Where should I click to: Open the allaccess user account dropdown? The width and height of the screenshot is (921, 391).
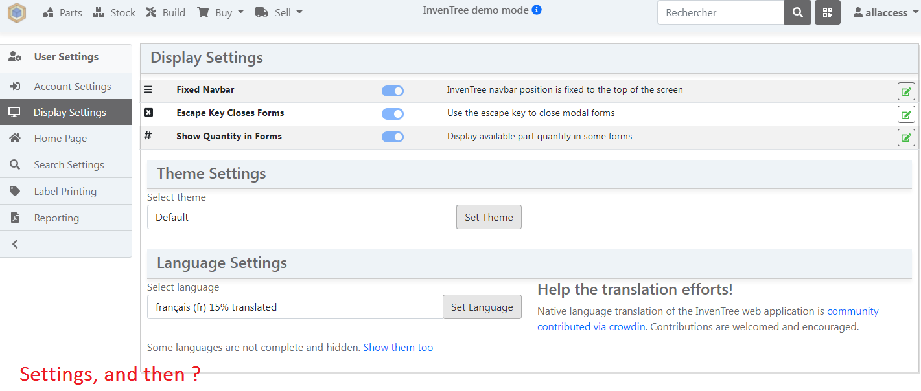(x=885, y=12)
